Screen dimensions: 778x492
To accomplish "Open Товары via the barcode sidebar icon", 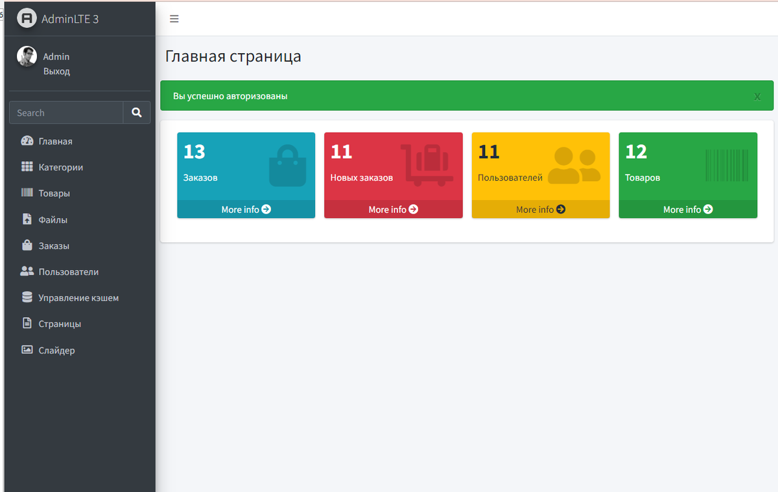I will click(26, 193).
